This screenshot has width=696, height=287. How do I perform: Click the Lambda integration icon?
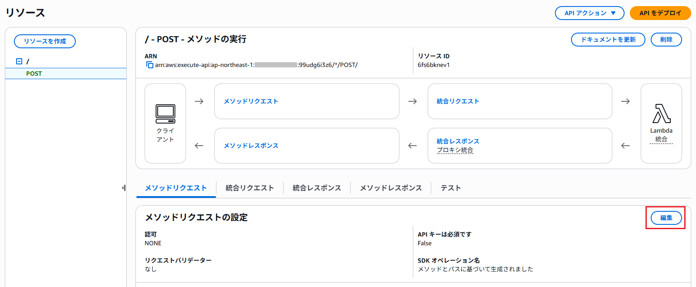coord(661,113)
